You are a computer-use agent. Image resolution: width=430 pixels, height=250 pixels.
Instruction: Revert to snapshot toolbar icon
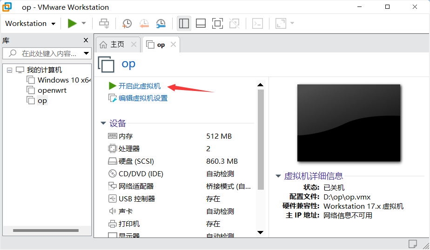(144, 24)
